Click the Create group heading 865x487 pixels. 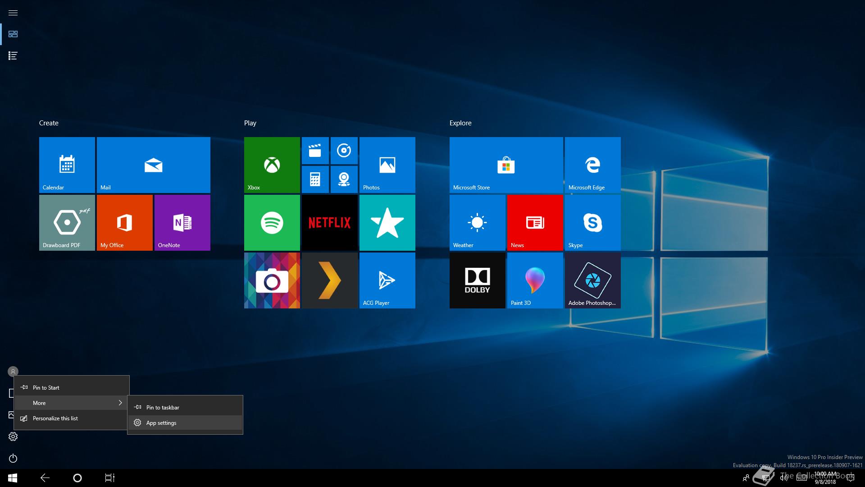pyautogui.click(x=49, y=123)
